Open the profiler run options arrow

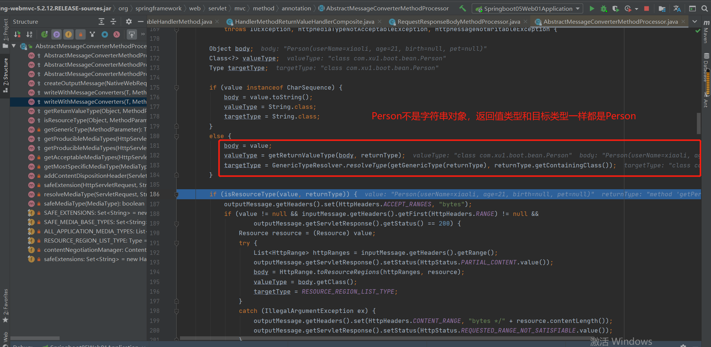(x=637, y=9)
